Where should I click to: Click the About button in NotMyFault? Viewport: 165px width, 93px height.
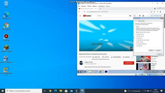pos(160,54)
